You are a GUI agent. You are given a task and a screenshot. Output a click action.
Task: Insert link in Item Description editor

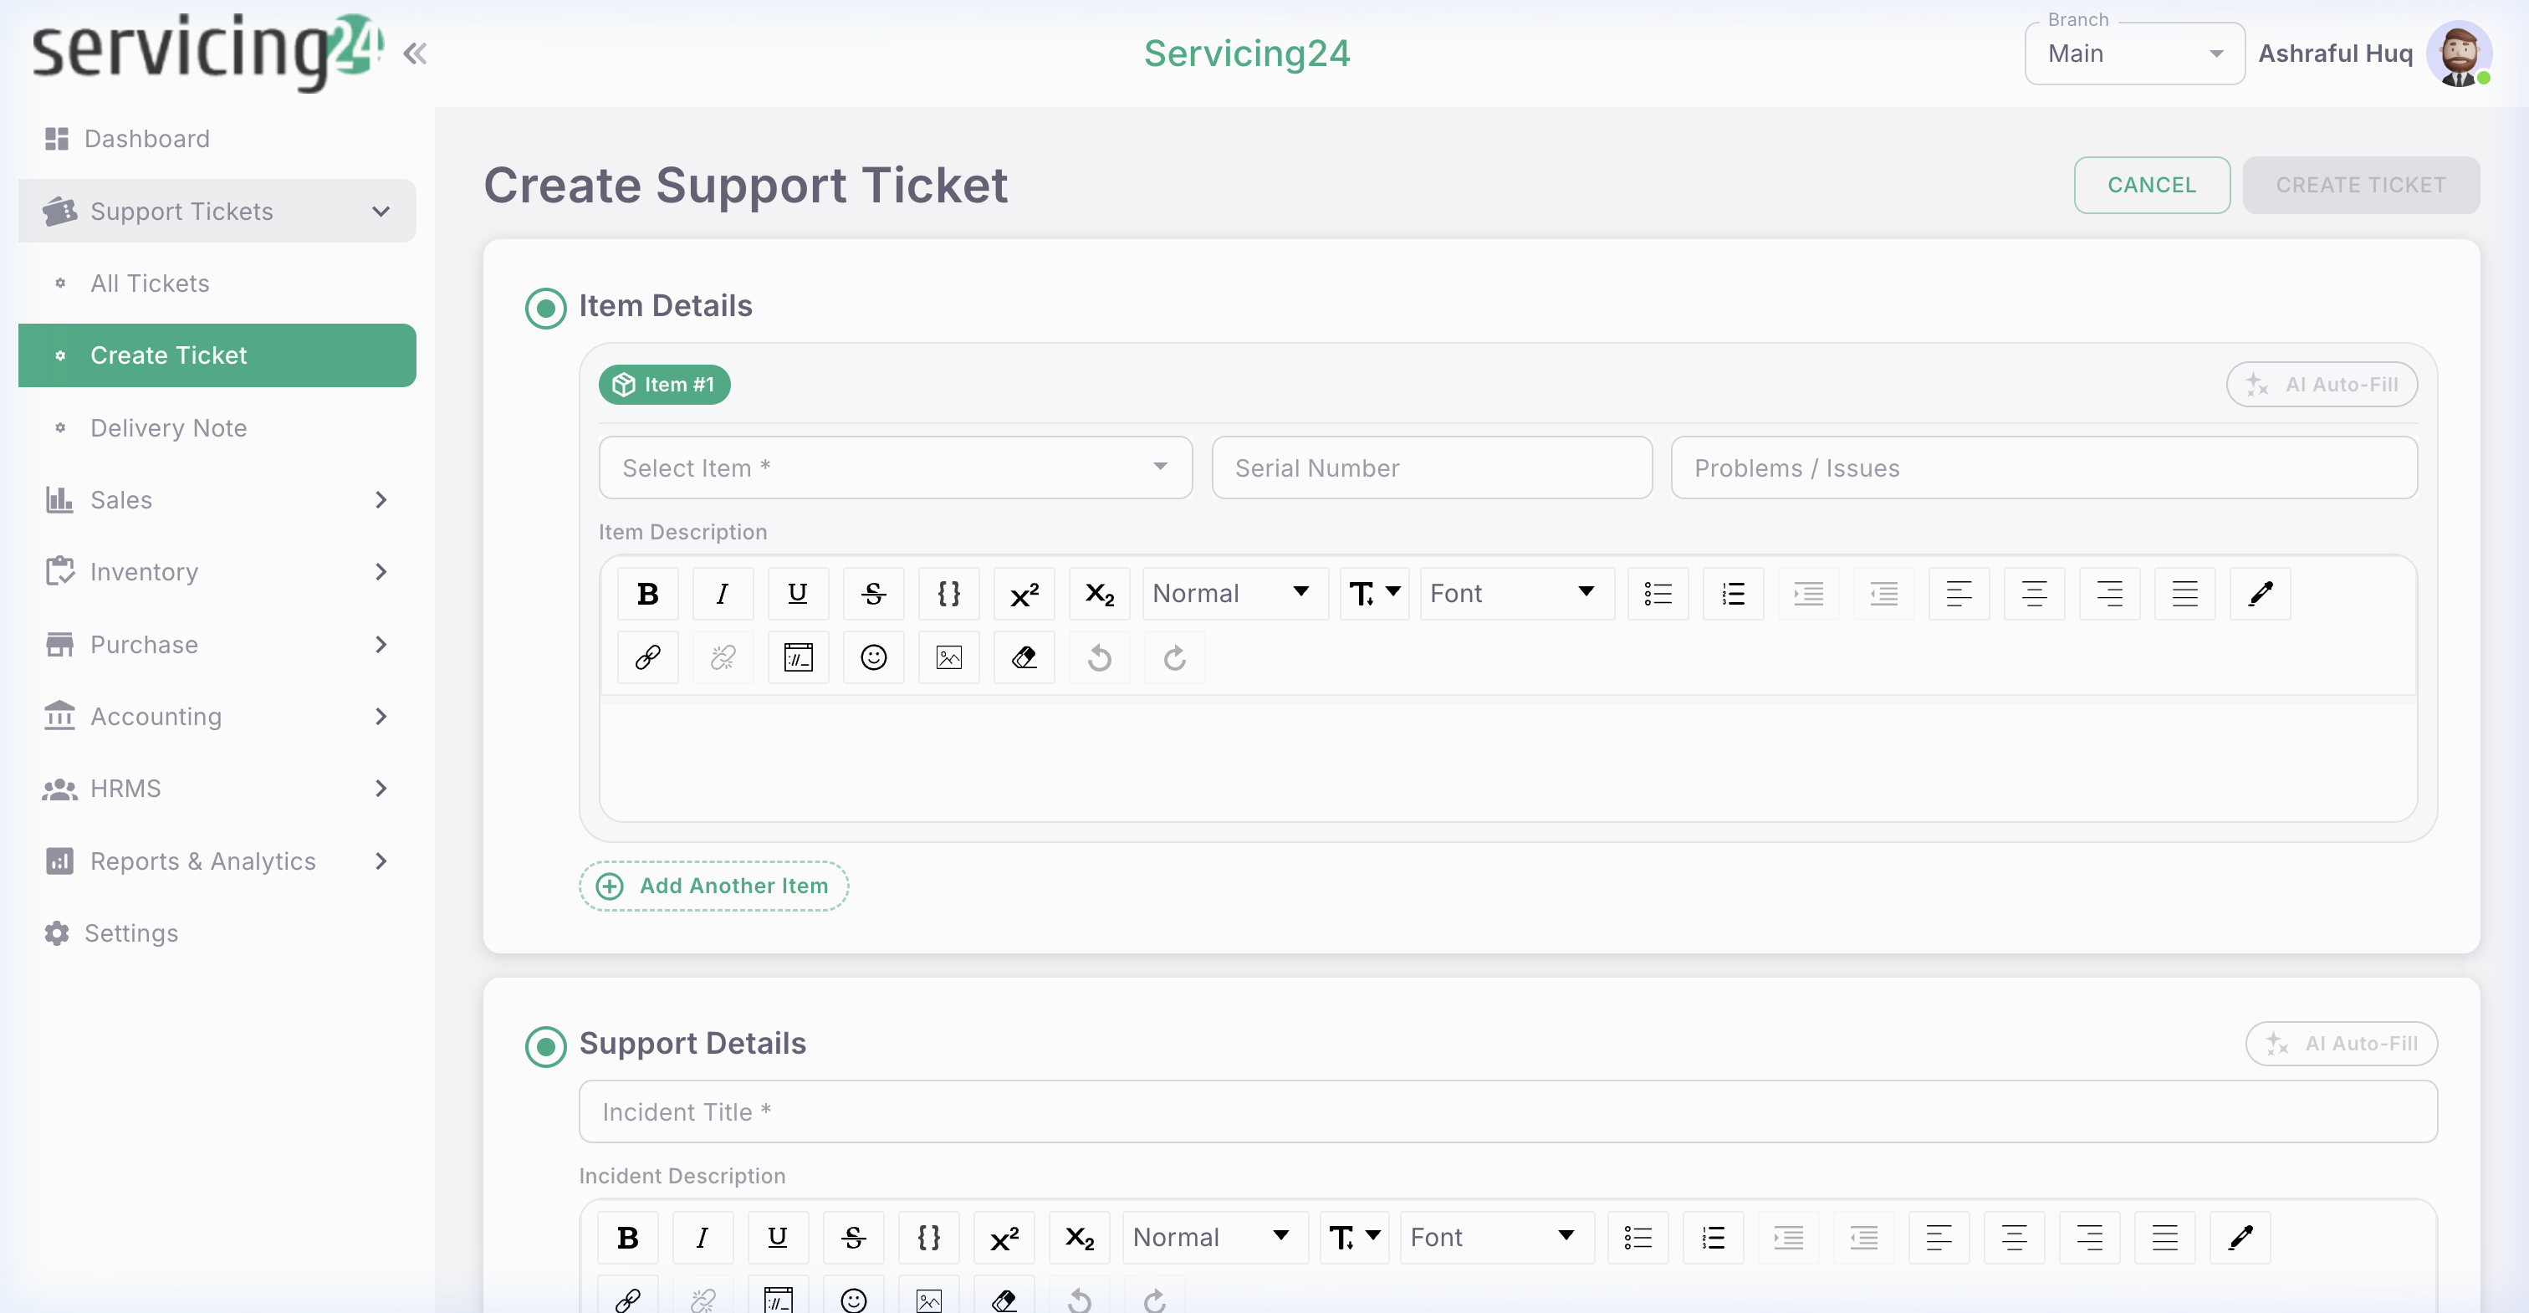647,657
